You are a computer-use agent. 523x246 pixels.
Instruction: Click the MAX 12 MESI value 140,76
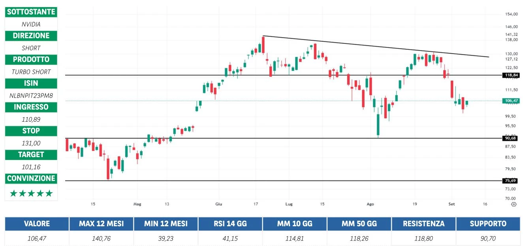101,238
